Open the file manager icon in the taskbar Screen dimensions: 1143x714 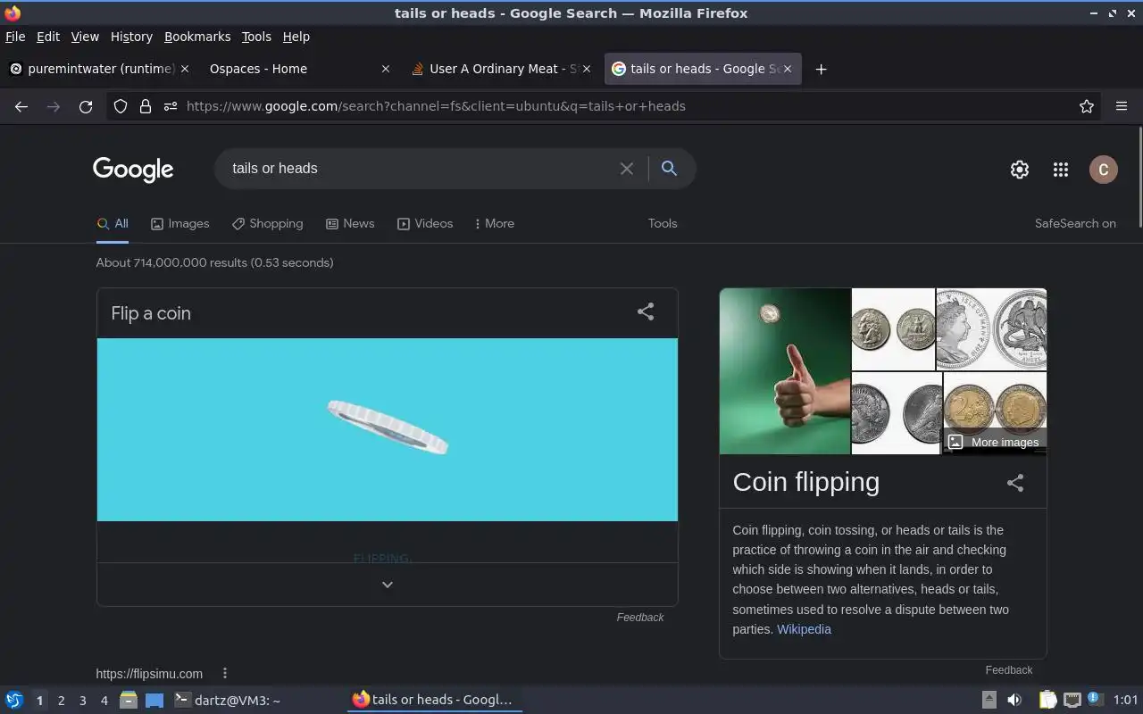click(x=128, y=700)
